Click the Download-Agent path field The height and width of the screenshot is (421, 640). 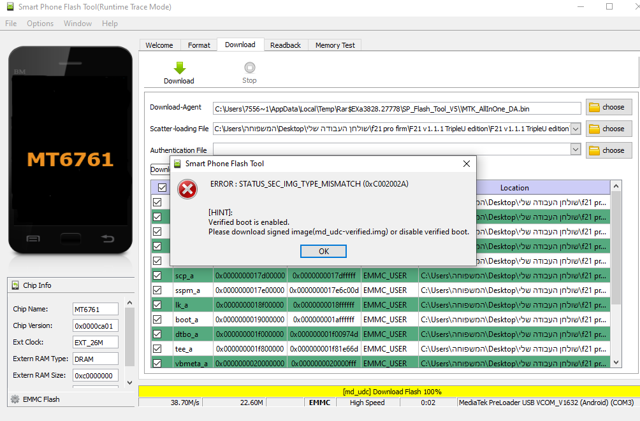pyautogui.click(x=396, y=108)
